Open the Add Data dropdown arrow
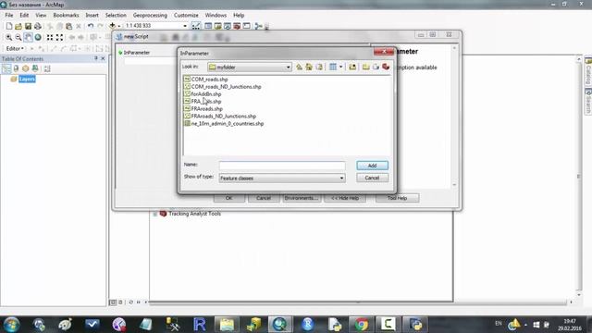592x333 pixels. 119,26
